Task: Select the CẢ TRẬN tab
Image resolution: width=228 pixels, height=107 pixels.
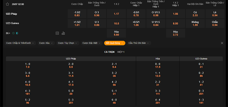Action: (x=109, y=52)
